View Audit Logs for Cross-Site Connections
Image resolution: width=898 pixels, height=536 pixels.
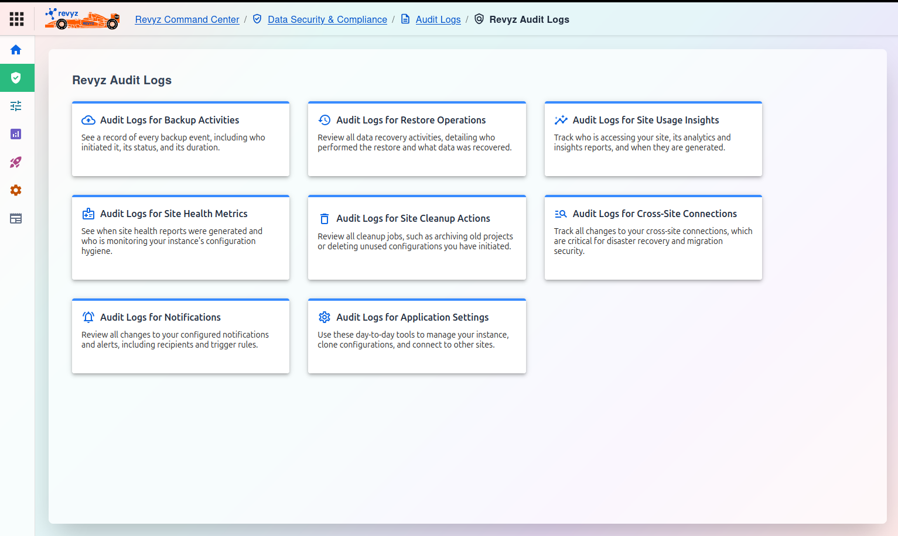(653, 238)
